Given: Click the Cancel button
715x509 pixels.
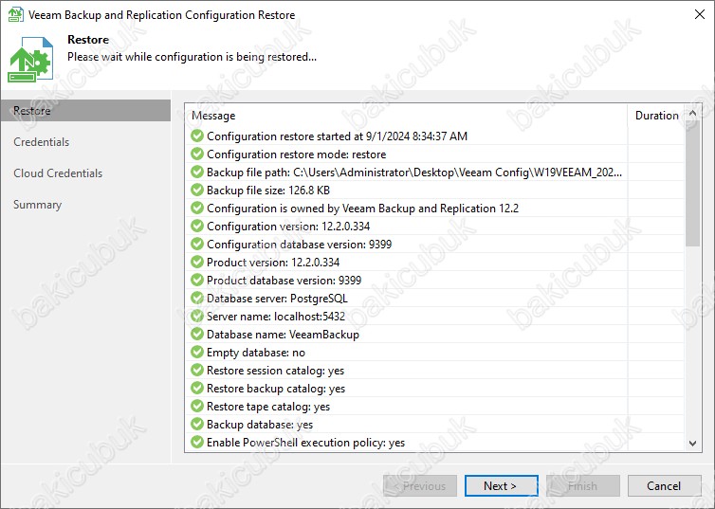Looking at the screenshot, I should 665,485.
